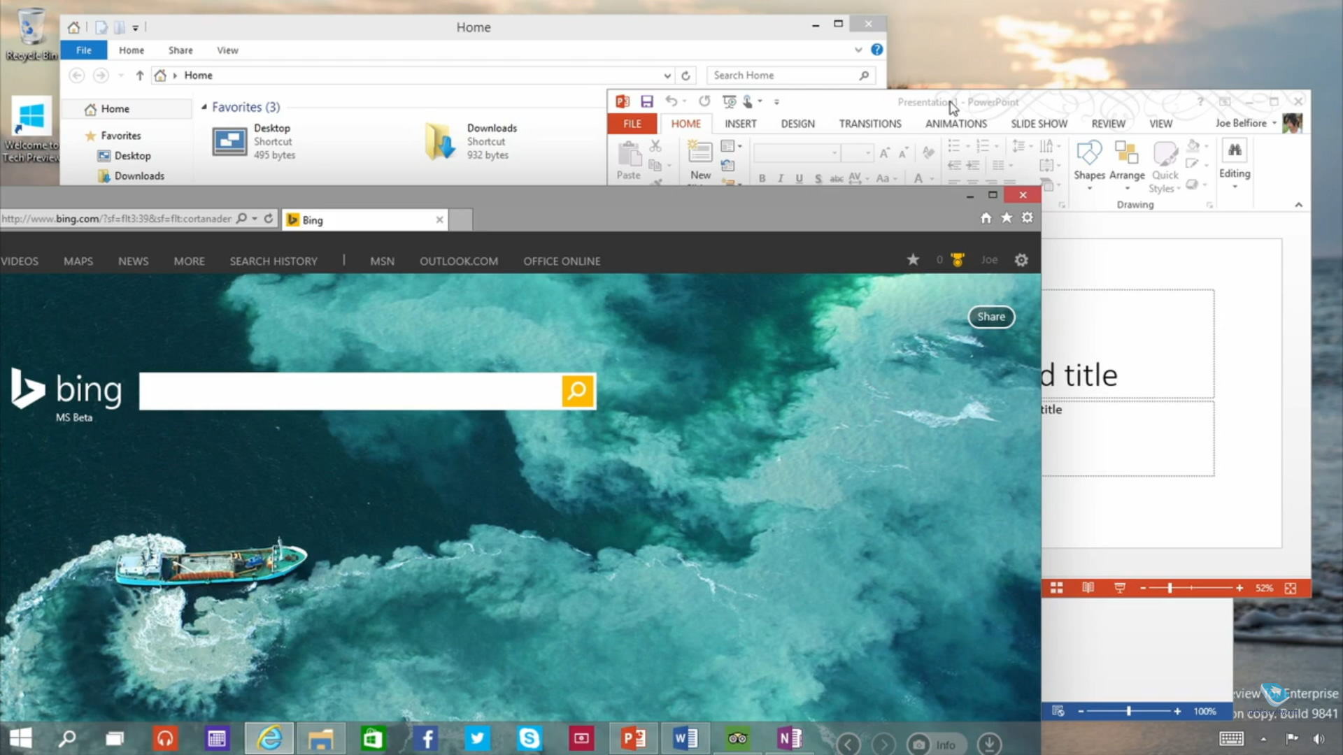Open Bing settings gear icon
Image resolution: width=1343 pixels, height=755 pixels.
point(1021,260)
